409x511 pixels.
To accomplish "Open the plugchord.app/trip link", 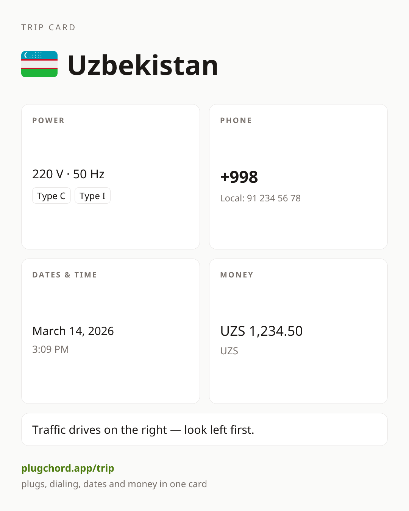I will point(68,468).
